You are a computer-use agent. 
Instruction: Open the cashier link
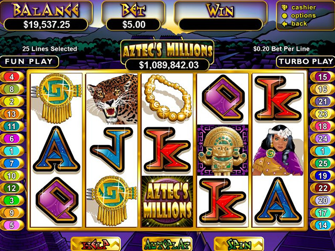(x=299, y=7)
